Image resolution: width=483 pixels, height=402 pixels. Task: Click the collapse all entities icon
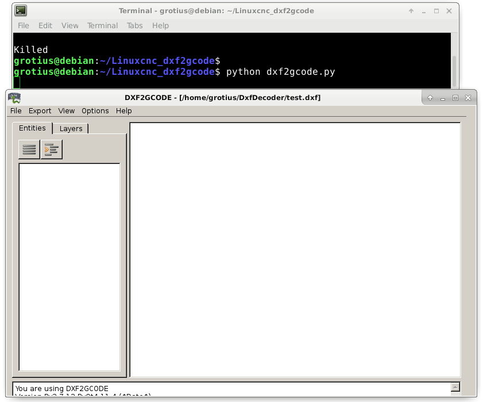click(29, 150)
